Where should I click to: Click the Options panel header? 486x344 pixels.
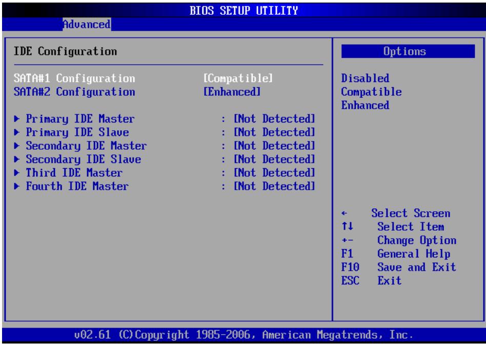[408, 51]
